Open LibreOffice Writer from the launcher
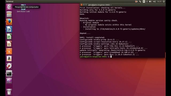 click(x=9, y=29)
